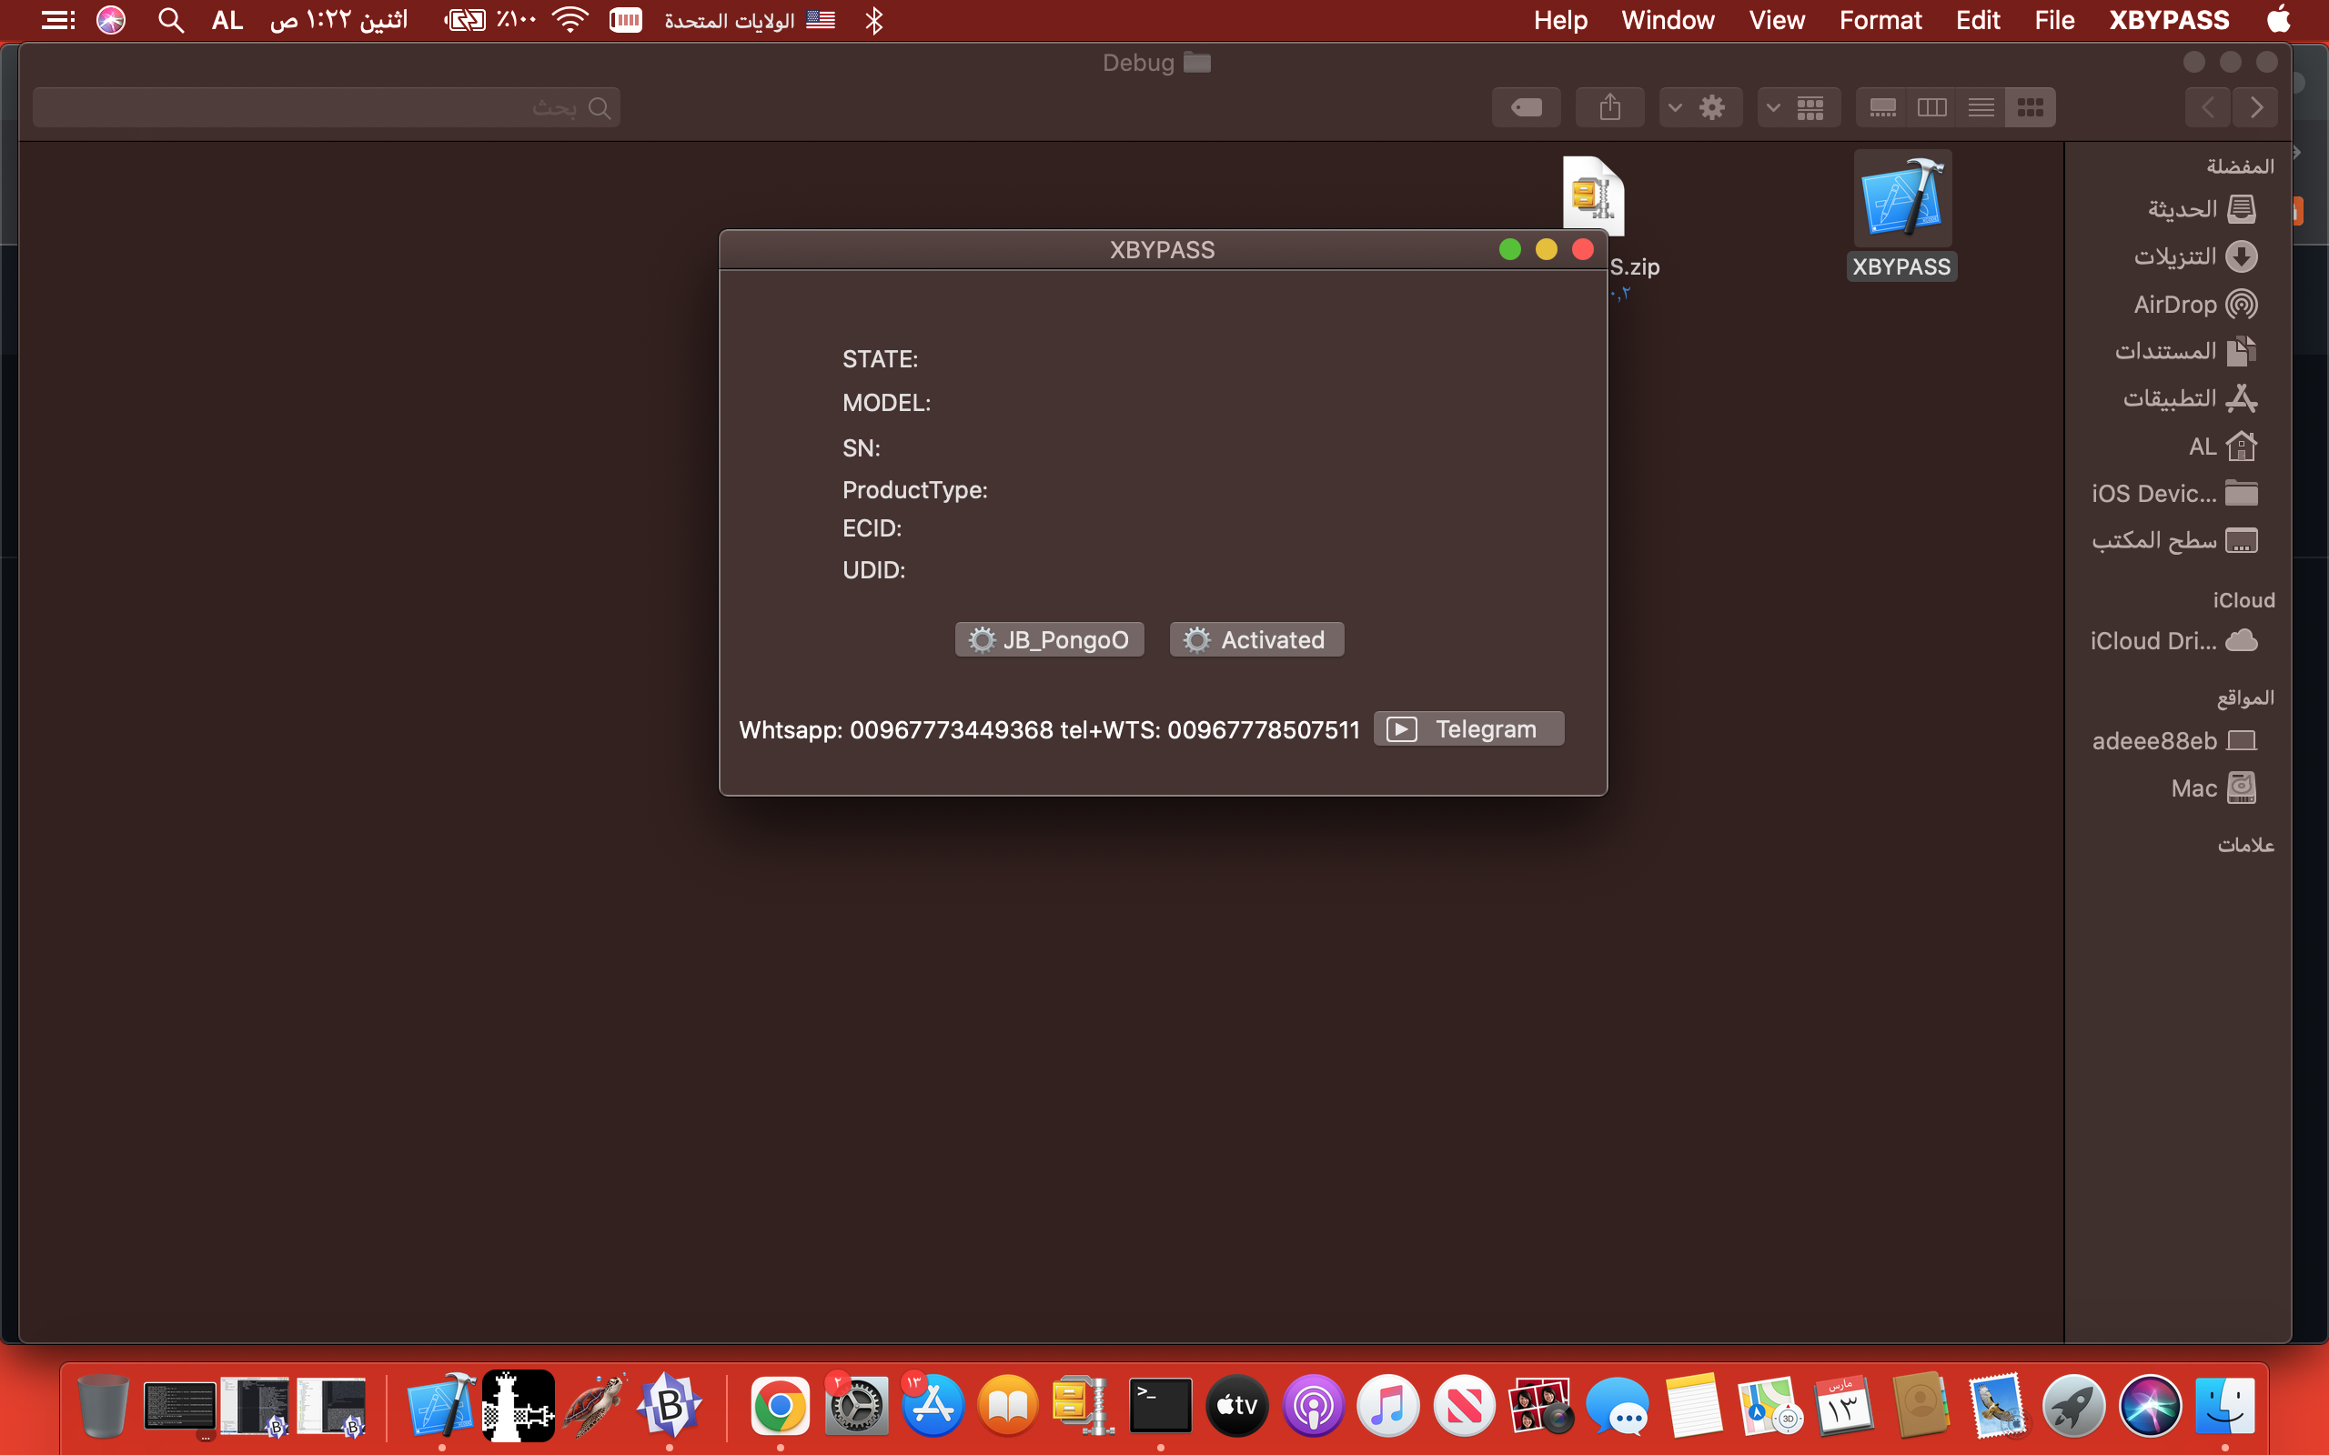The width and height of the screenshot is (2329, 1455).
Task: Switch Finder to list view
Action: 1980,106
